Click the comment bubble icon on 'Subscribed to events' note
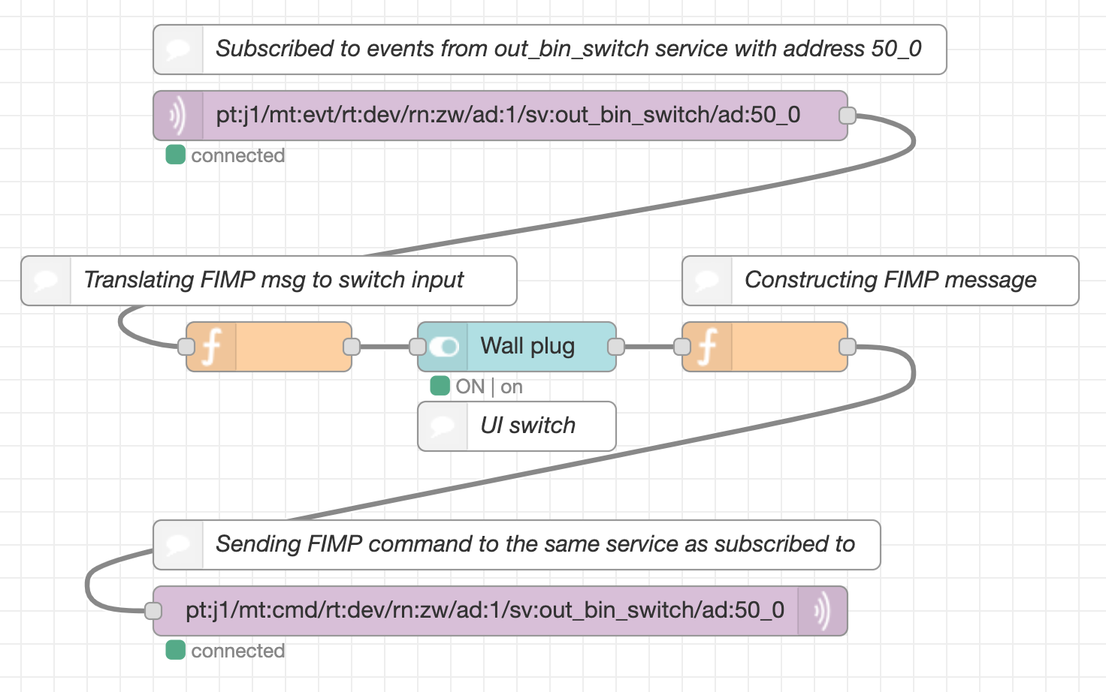The height and width of the screenshot is (692, 1106). click(x=178, y=50)
